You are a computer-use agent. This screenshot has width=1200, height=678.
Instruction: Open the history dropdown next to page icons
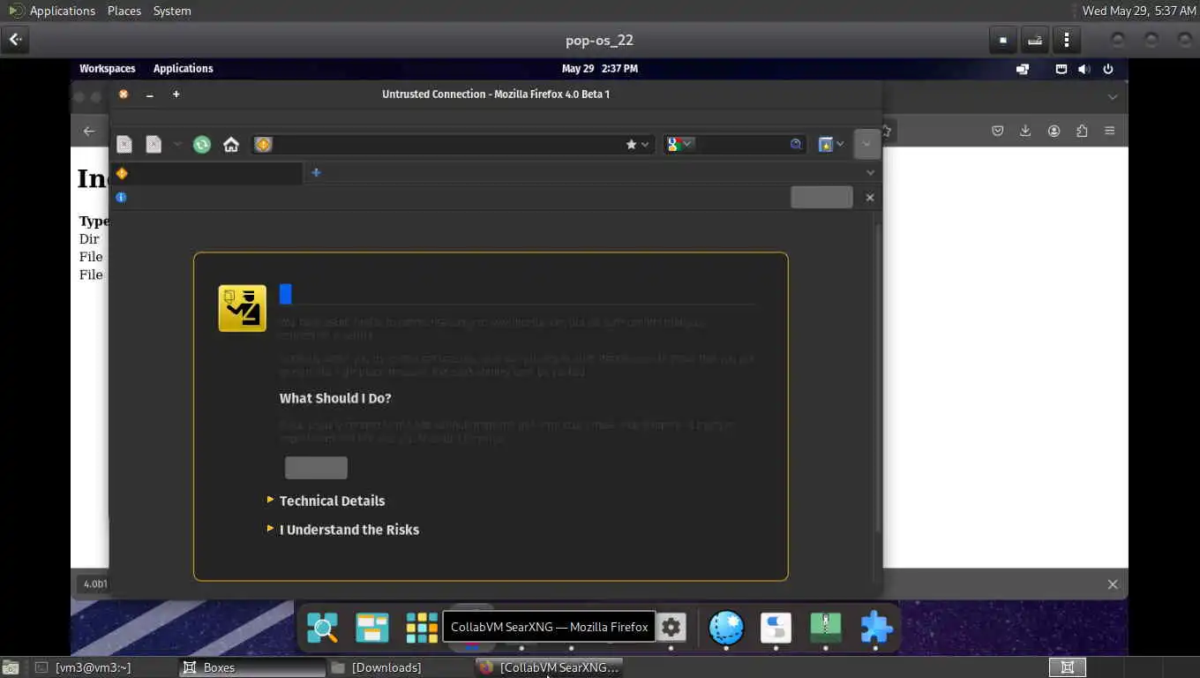[x=176, y=144]
